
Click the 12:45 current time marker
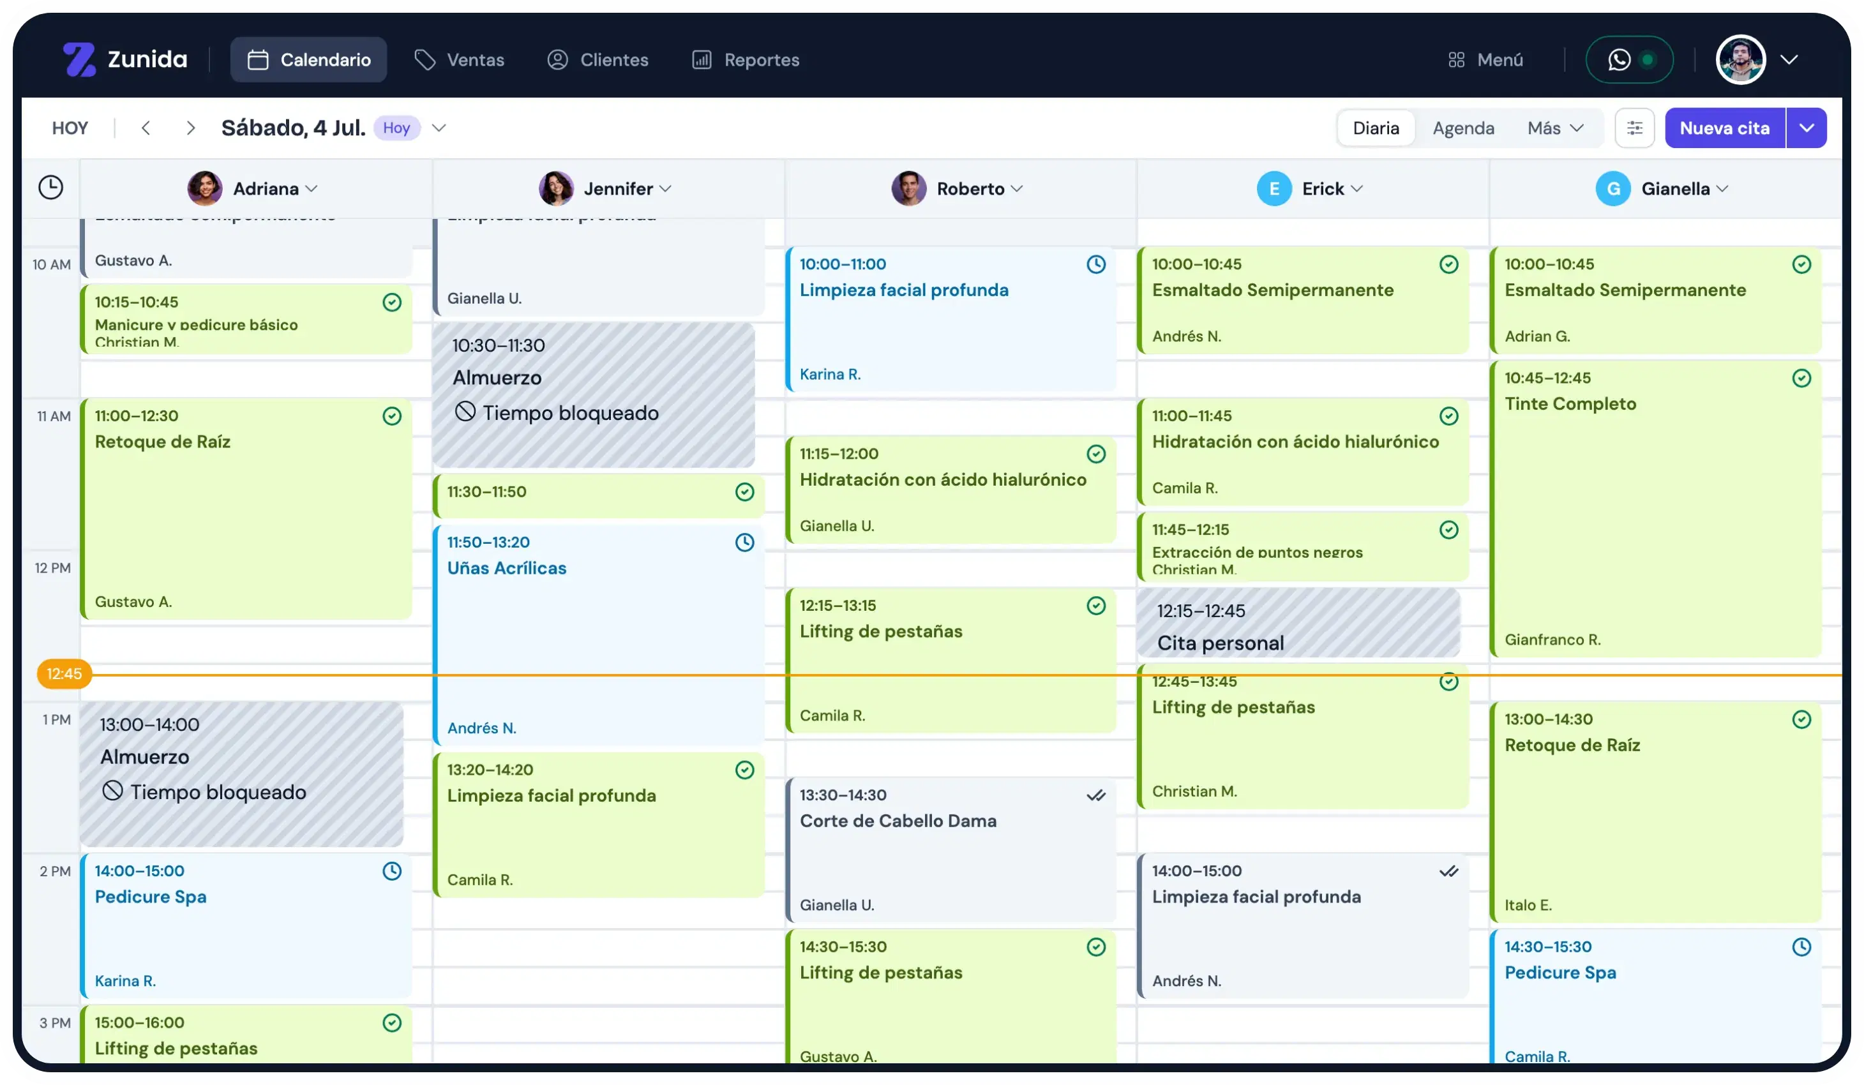pos(64,674)
